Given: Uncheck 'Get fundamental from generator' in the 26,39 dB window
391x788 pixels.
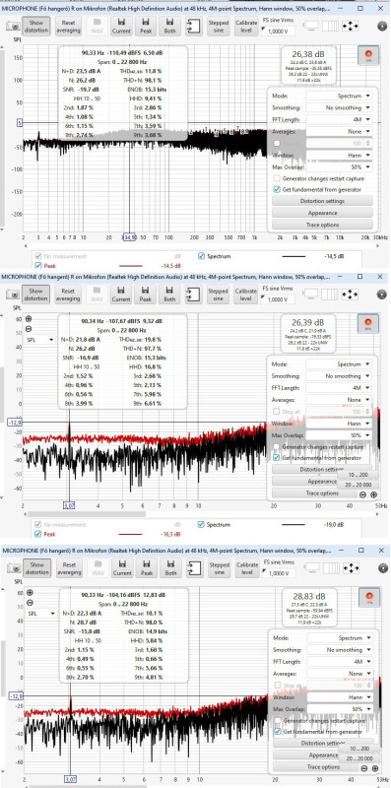Looking at the screenshot, I should click(x=277, y=458).
